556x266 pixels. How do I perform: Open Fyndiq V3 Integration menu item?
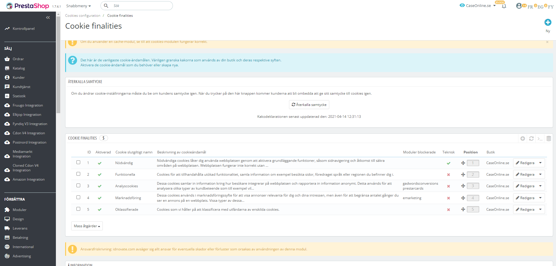click(30, 124)
